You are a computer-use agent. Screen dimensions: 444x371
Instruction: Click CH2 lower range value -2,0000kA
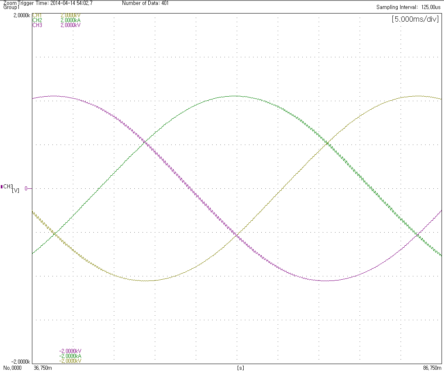(x=70, y=356)
